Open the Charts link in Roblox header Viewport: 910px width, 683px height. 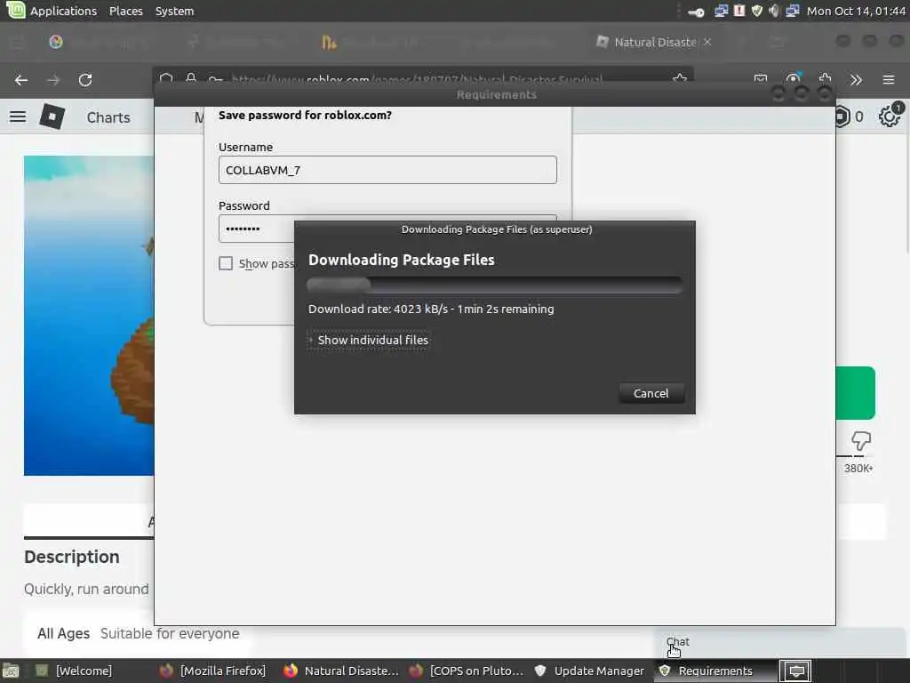coord(108,117)
